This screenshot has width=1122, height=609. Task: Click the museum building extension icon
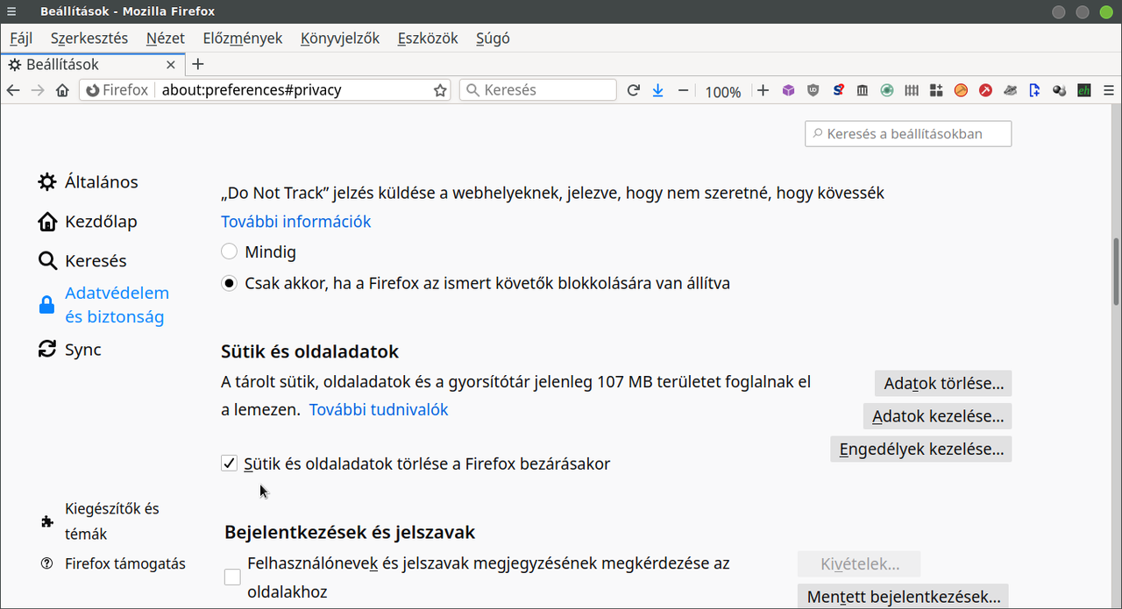tap(863, 90)
